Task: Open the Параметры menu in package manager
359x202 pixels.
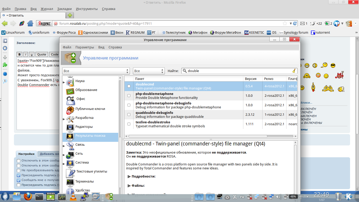Action: [85, 47]
